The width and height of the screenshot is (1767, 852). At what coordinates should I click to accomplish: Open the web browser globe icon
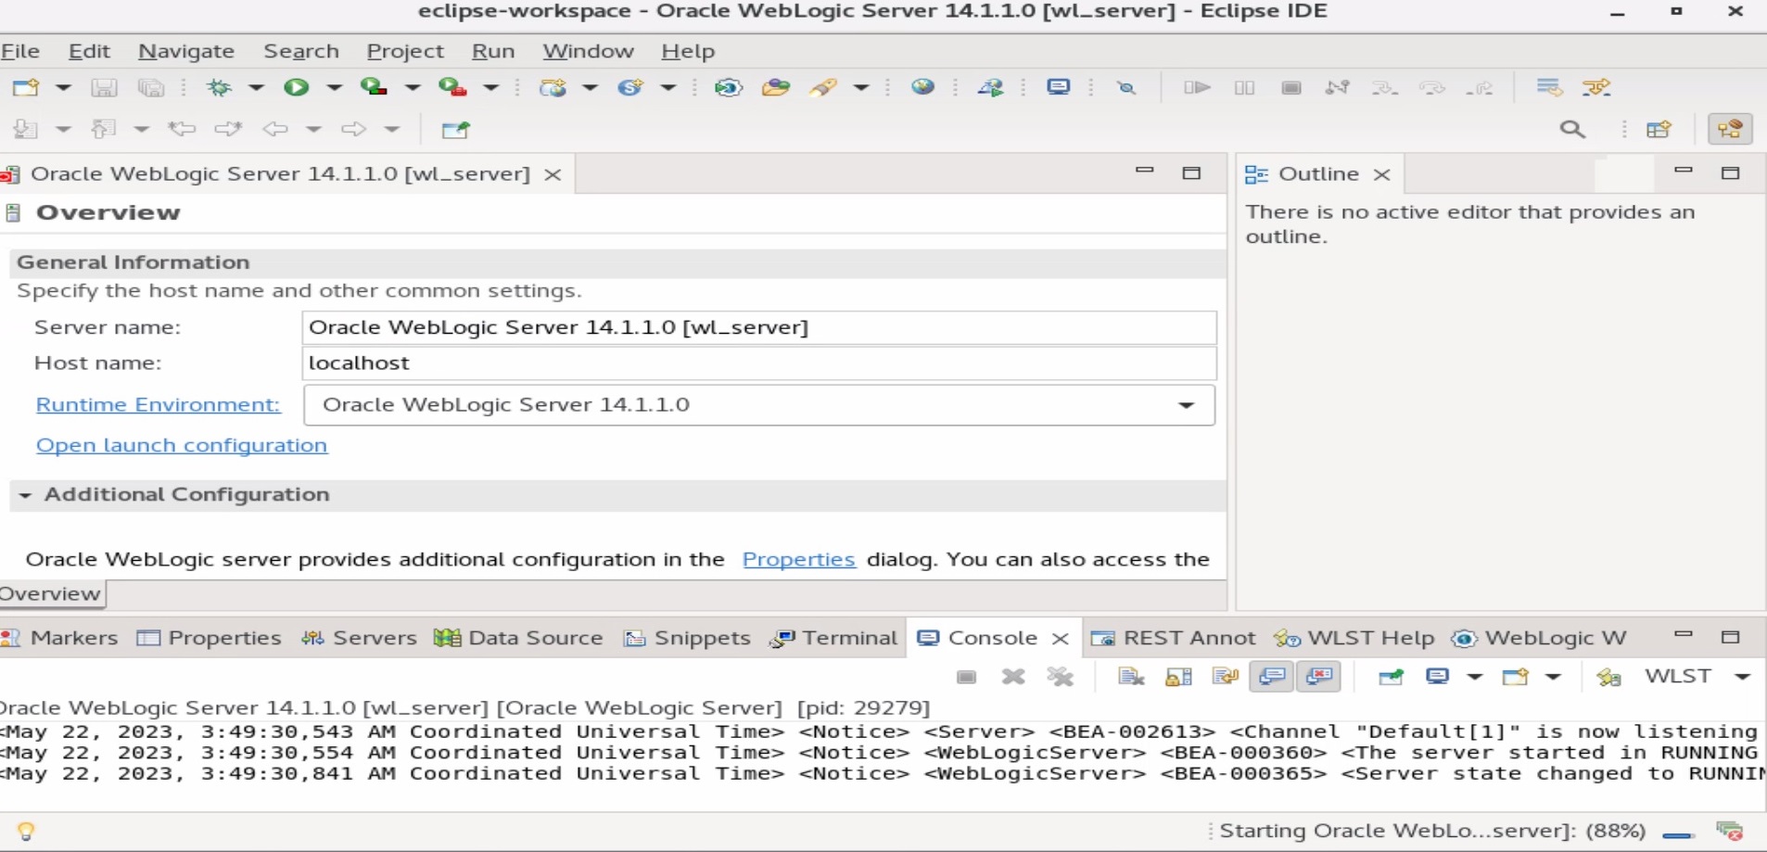922,87
